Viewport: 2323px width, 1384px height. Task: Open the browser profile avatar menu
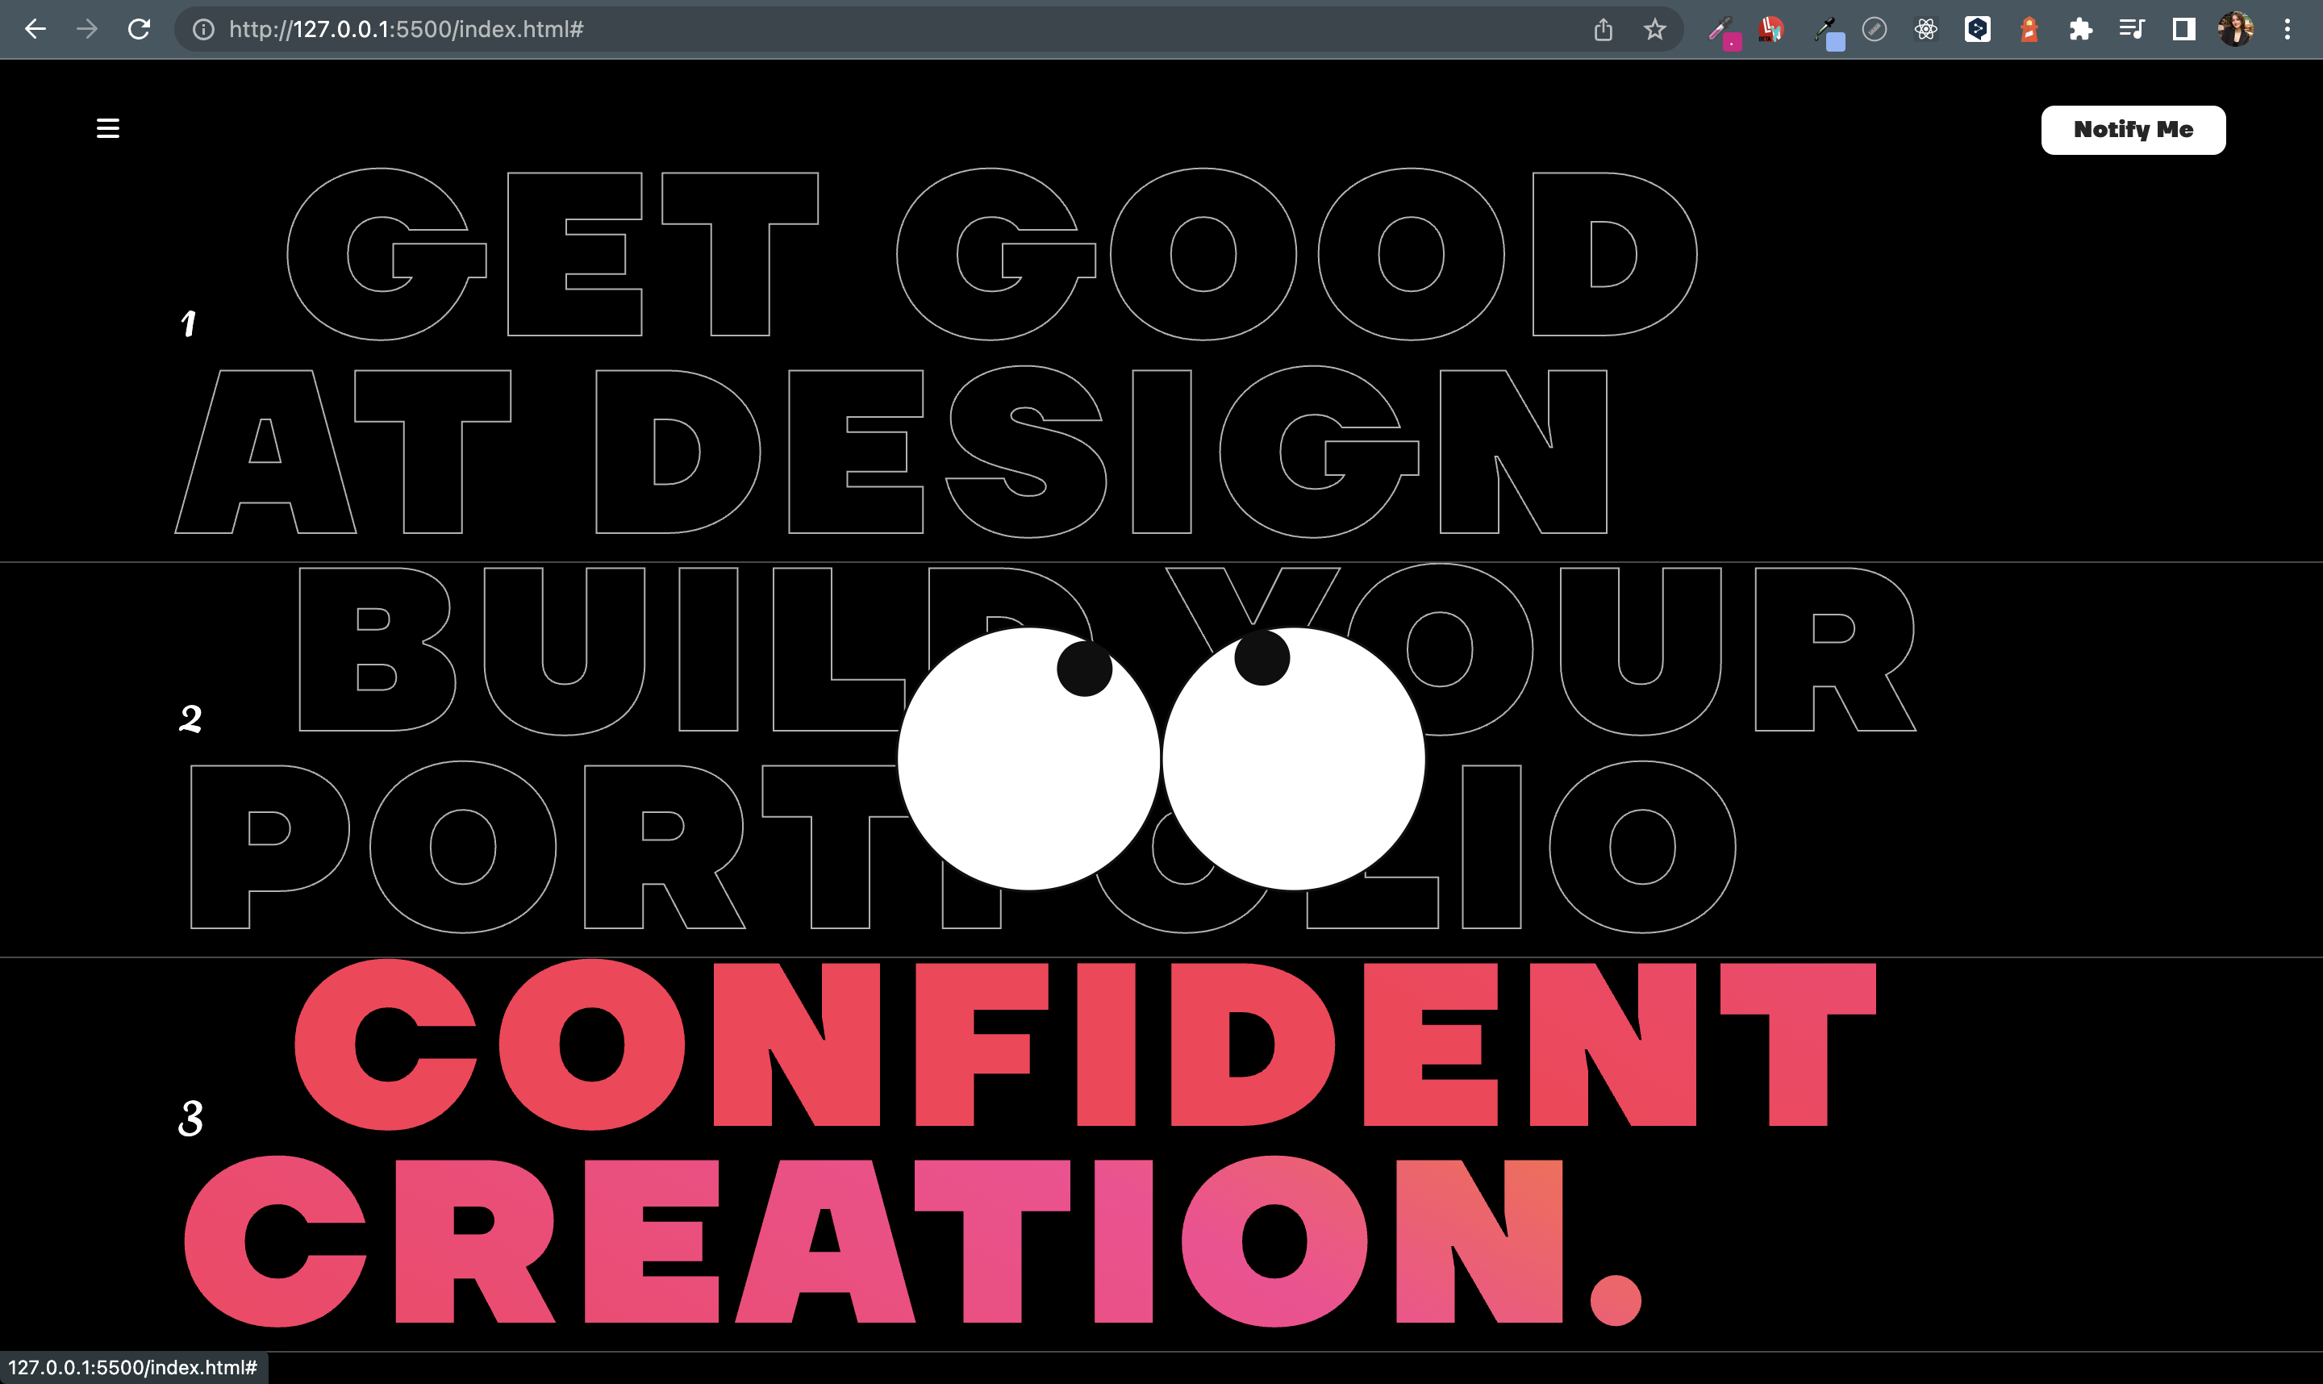point(2234,29)
